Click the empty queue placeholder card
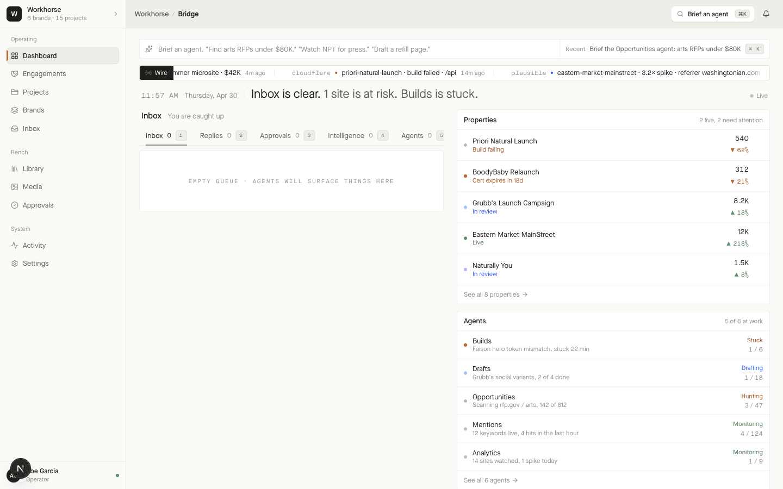The image size is (783, 489). pos(291,181)
